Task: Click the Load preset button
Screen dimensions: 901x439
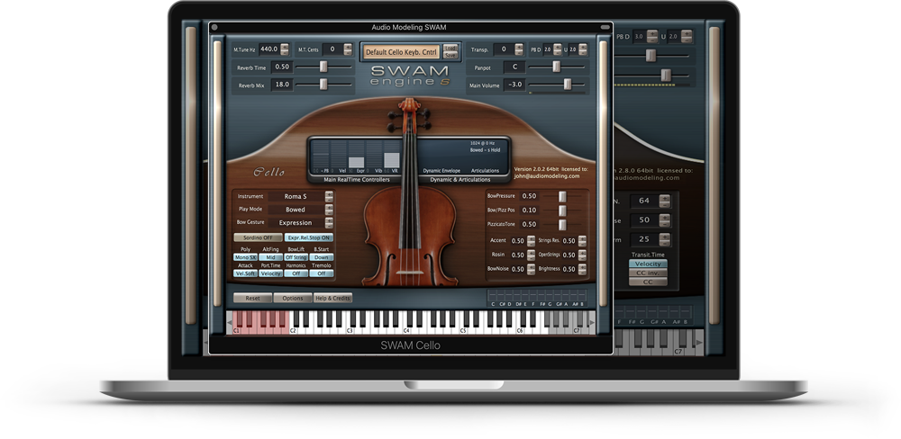Action: point(450,48)
